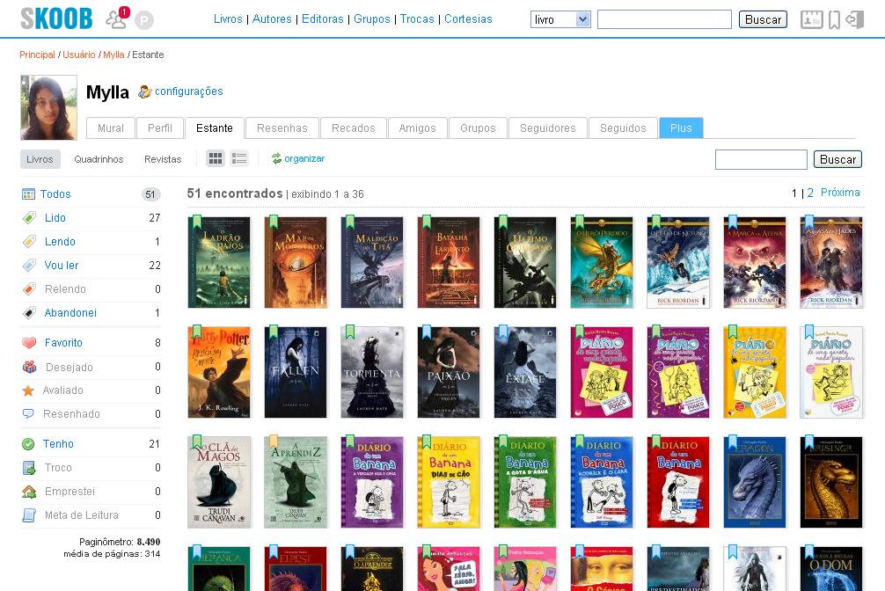Open the friend requests notification icon

coord(117,18)
